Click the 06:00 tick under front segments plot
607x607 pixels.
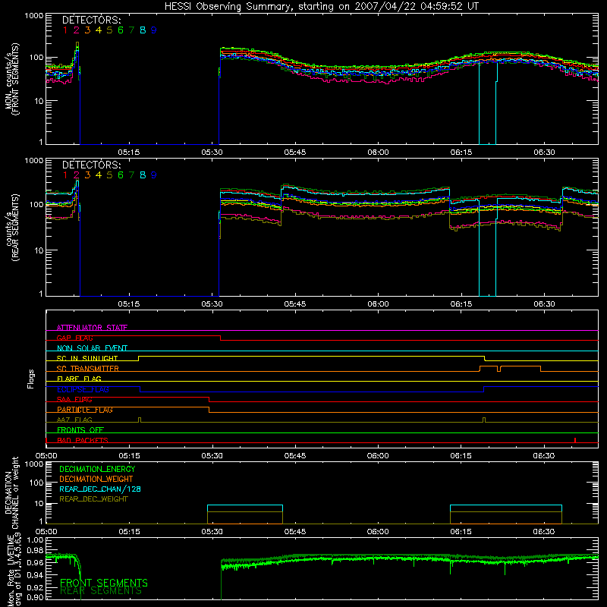coord(378,153)
